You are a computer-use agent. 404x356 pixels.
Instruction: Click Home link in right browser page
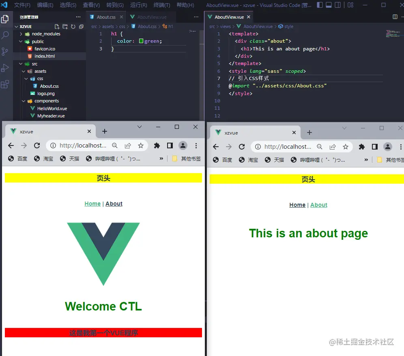point(297,205)
